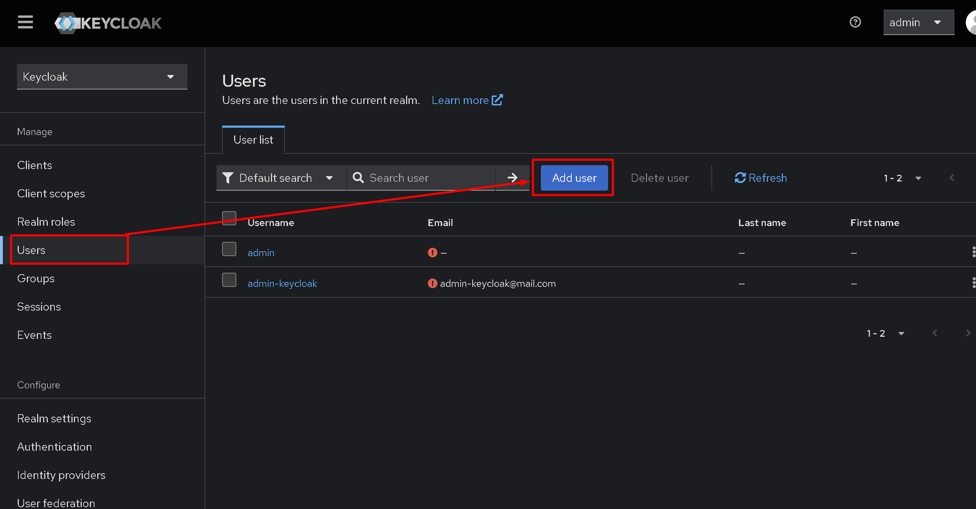Click the Email column header

tap(440, 223)
